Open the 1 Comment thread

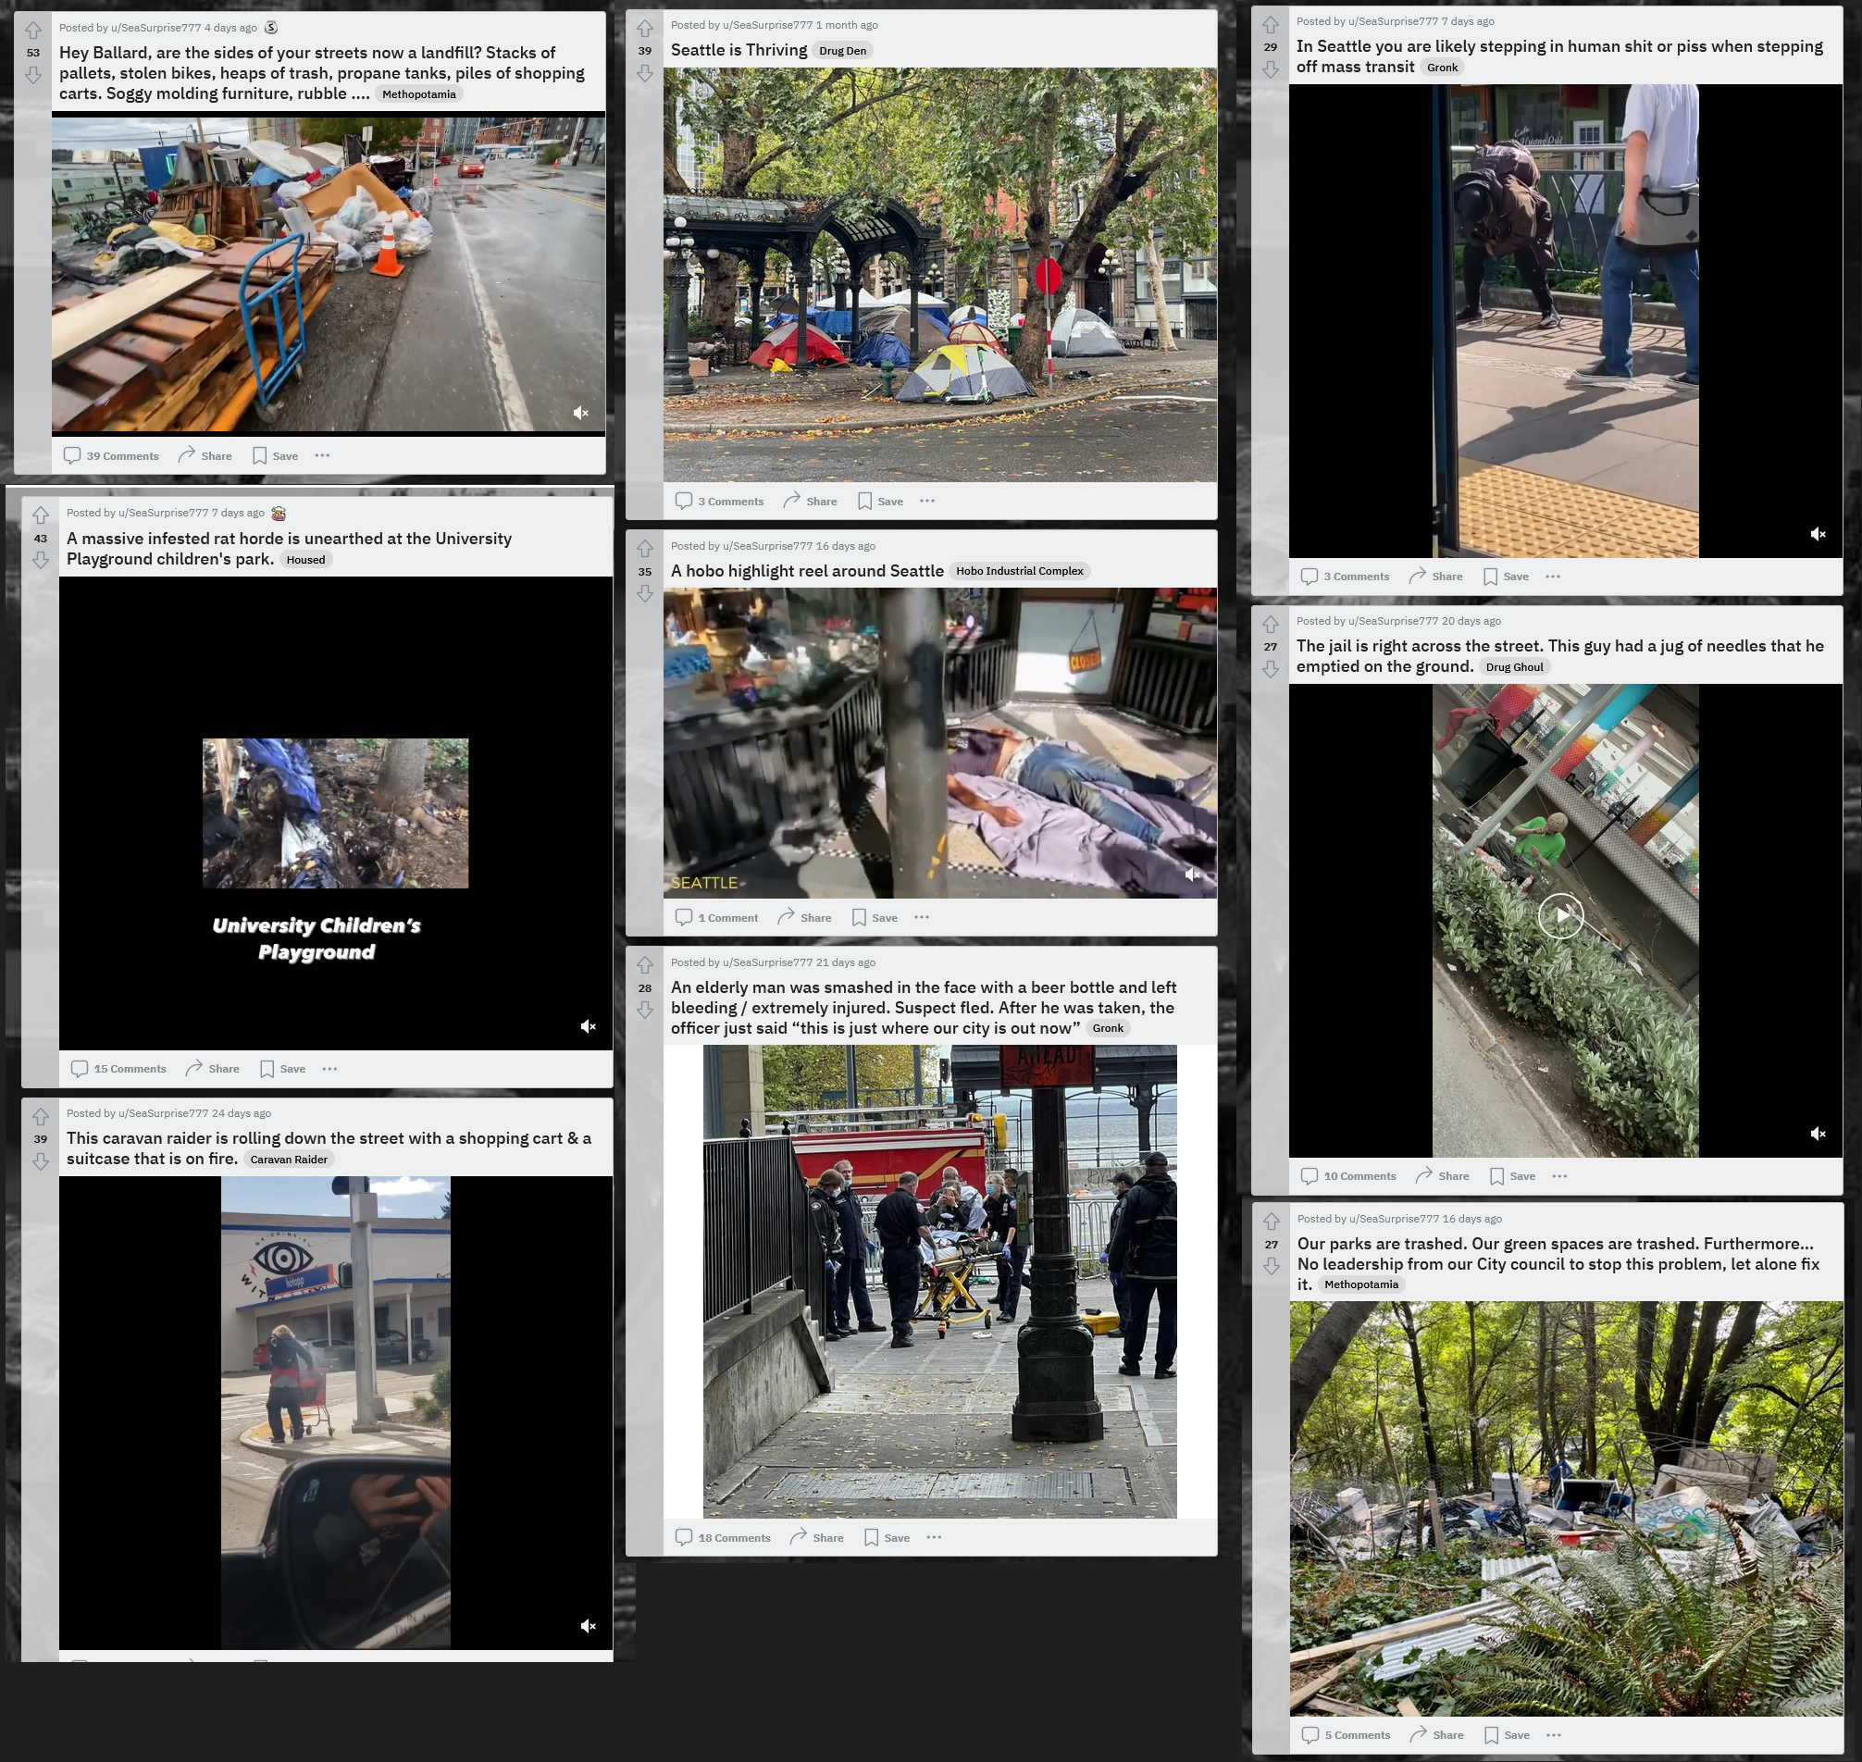point(717,917)
